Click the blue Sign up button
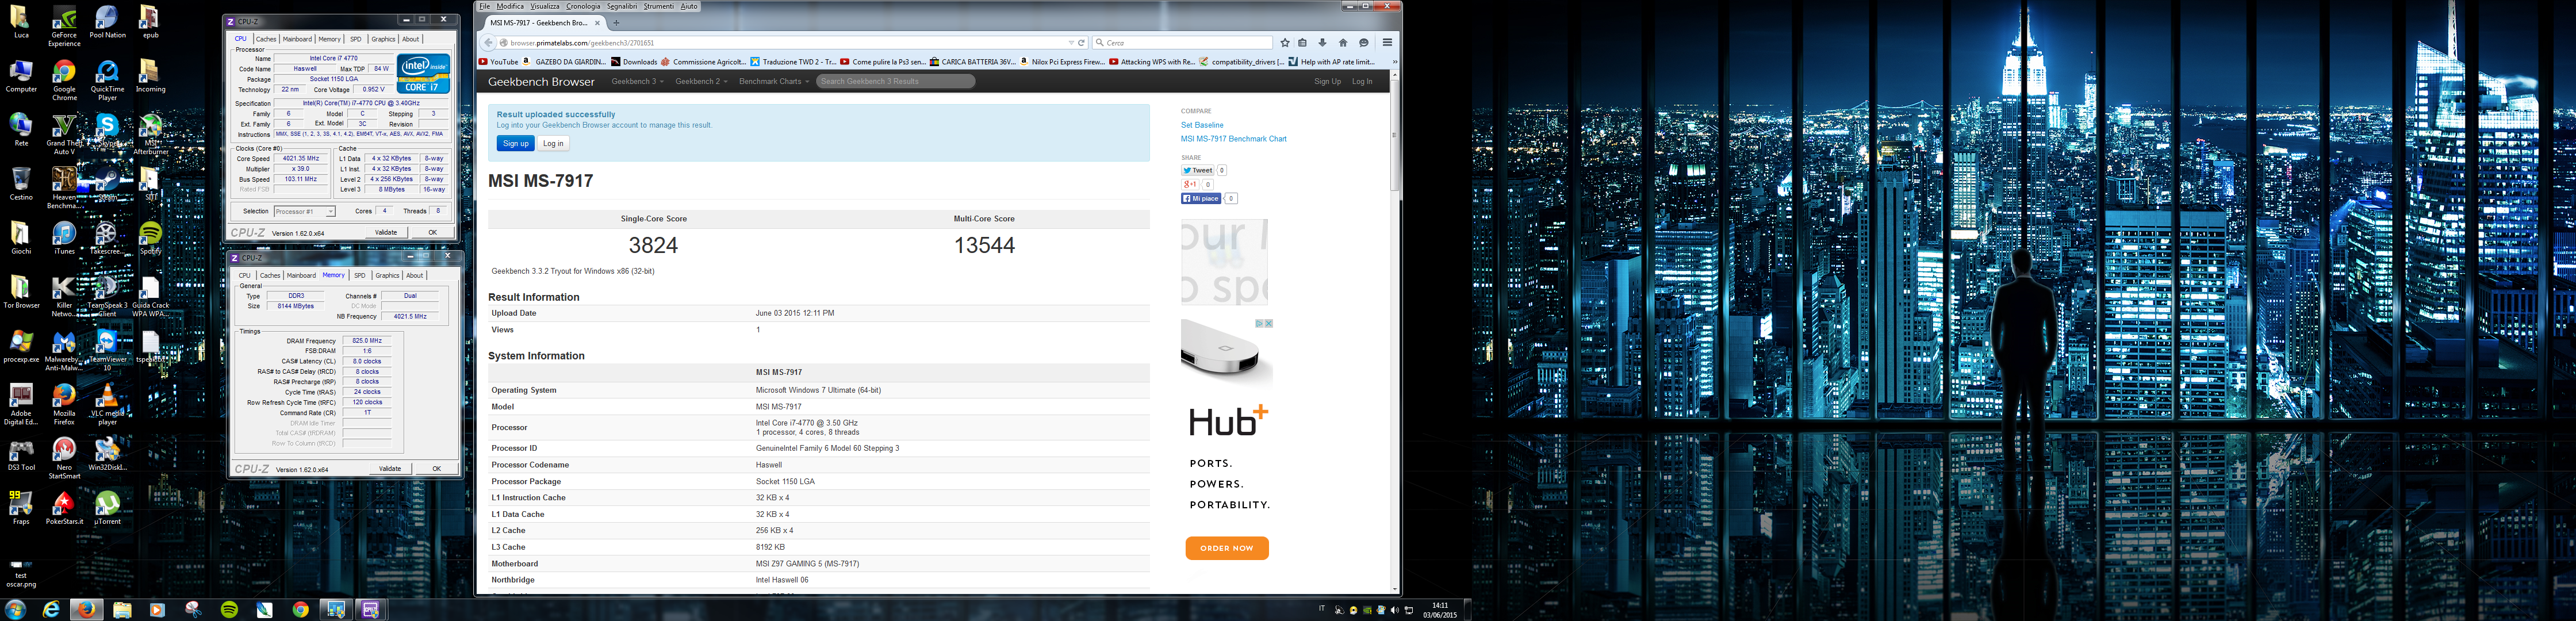The image size is (2576, 621). 515,143
